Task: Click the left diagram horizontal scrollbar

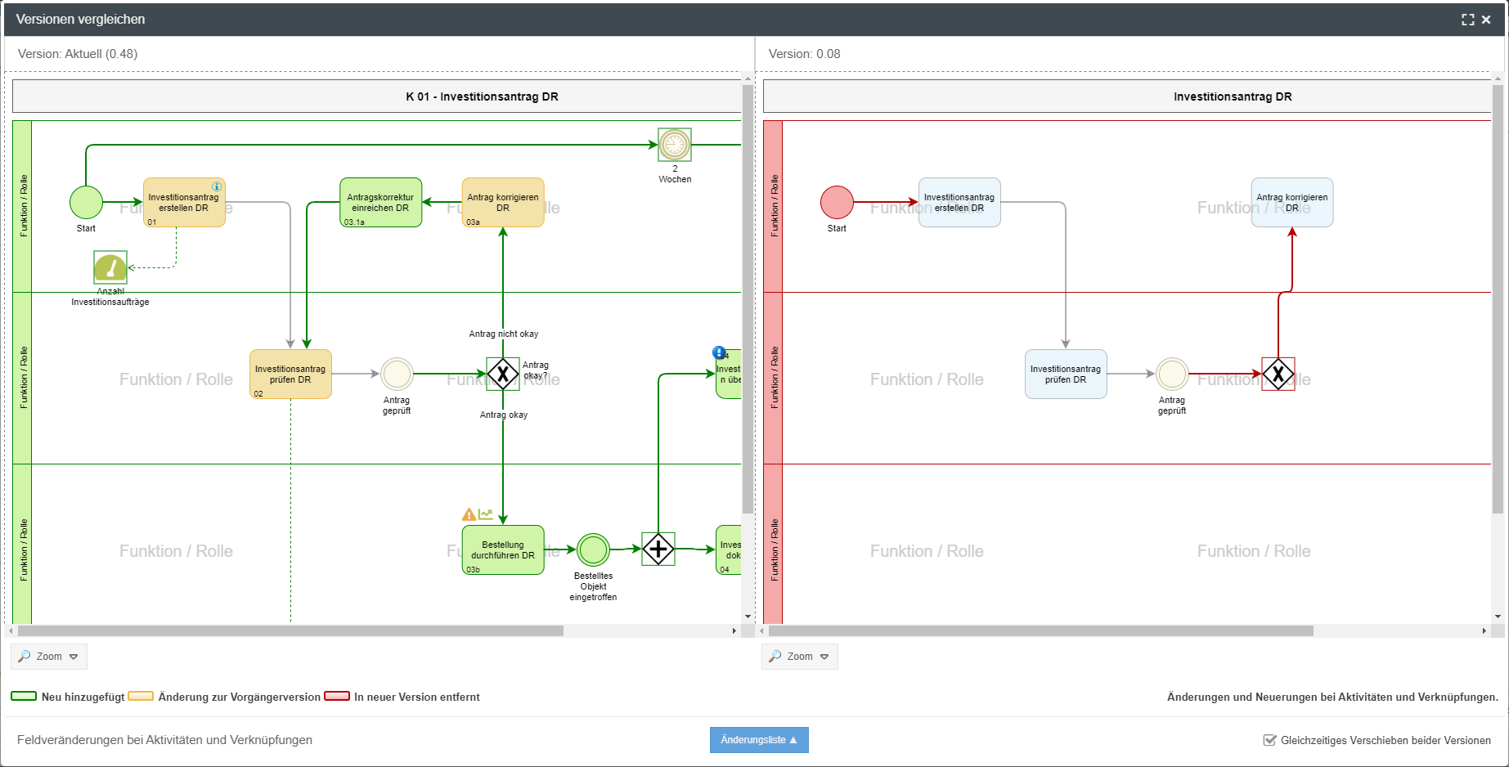Action: pos(290,631)
